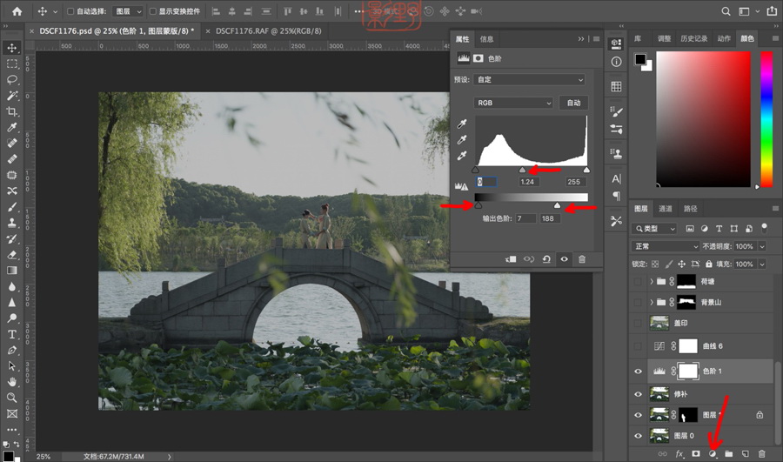Viewport: 783px width, 462px height.
Task: Click the input midtone gamma slider handle
Action: 522,171
